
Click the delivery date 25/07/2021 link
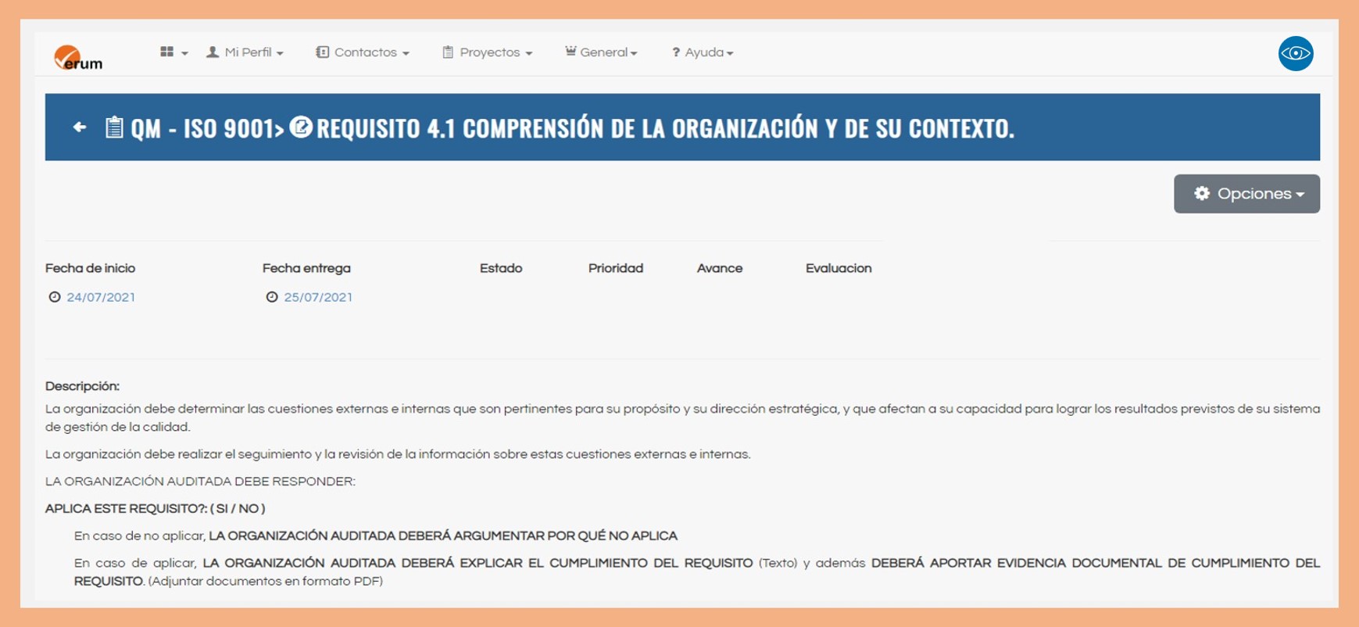pos(318,297)
